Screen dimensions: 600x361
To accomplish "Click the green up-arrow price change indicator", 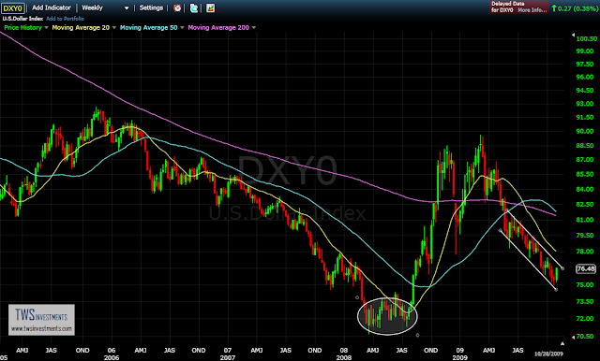I will point(554,8).
